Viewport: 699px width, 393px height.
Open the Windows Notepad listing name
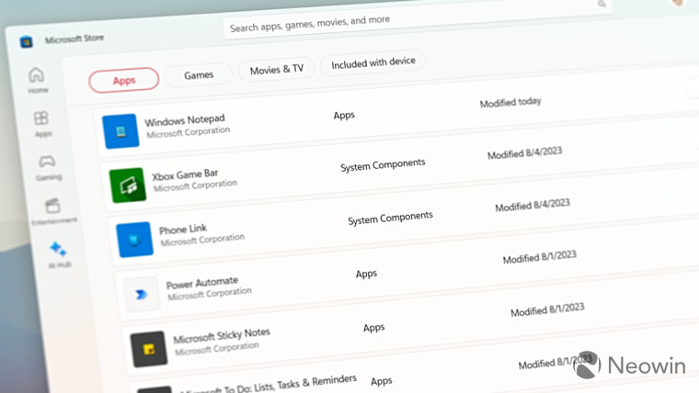click(184, 120)
